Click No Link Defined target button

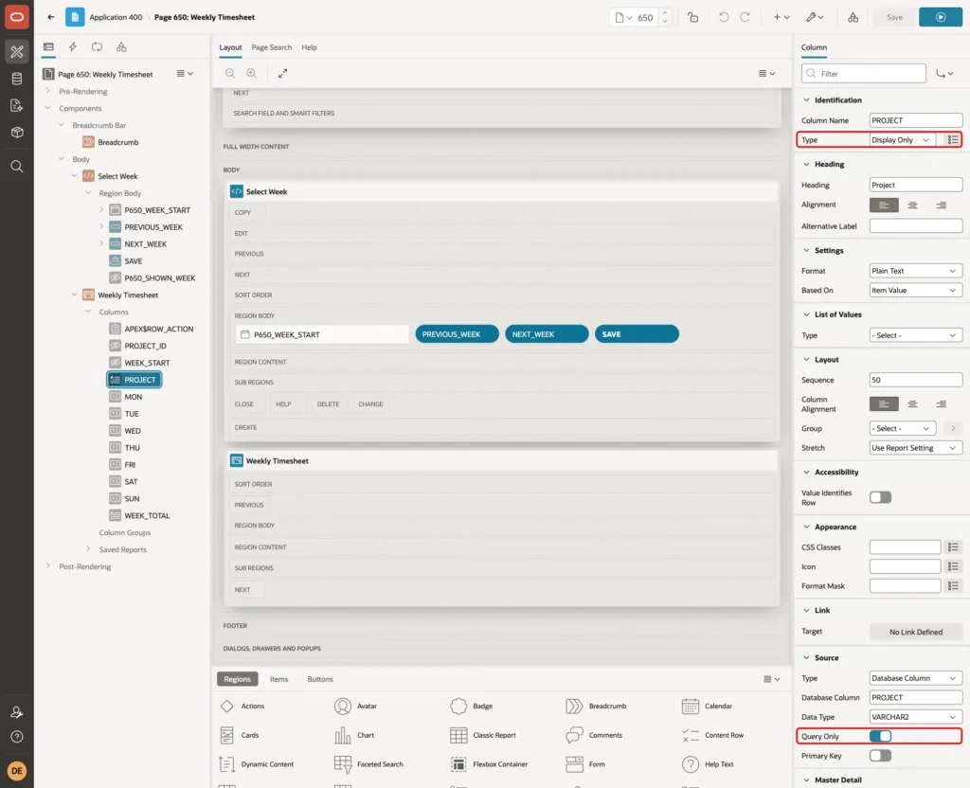(x=916, y=632)
